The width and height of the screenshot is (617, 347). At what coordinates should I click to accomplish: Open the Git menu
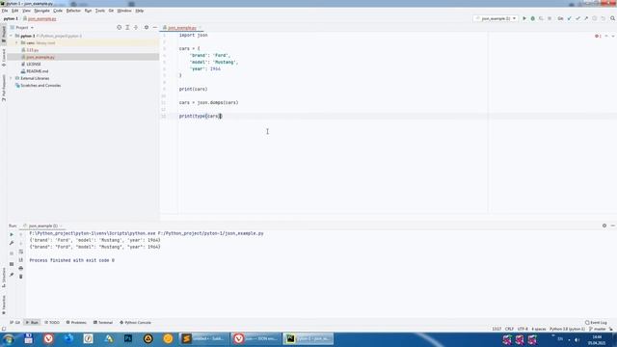tap(111, 11)
